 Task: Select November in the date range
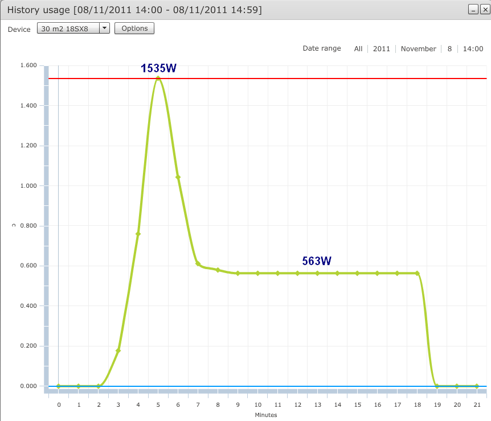(x=418, y=49)
